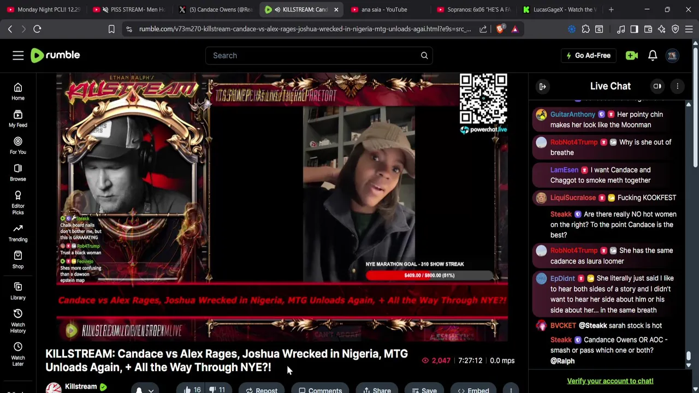Switch to LucasGageX Kick tab
Image resolution: width=699 pixels, height=393 pixels.
click(561, 9)
